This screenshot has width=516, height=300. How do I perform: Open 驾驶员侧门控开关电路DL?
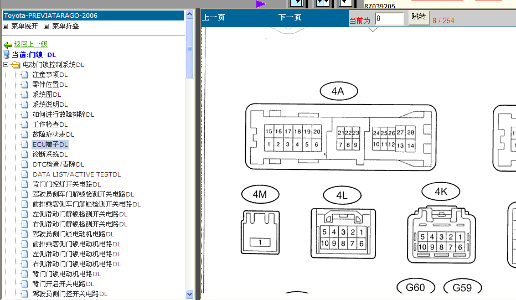(x=70, y=294)
